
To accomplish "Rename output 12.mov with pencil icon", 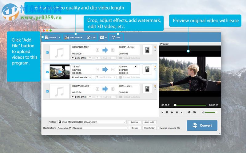I will click(136, 66).
